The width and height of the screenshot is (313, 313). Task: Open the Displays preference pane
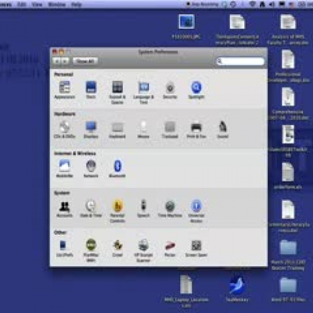point(91,130)
